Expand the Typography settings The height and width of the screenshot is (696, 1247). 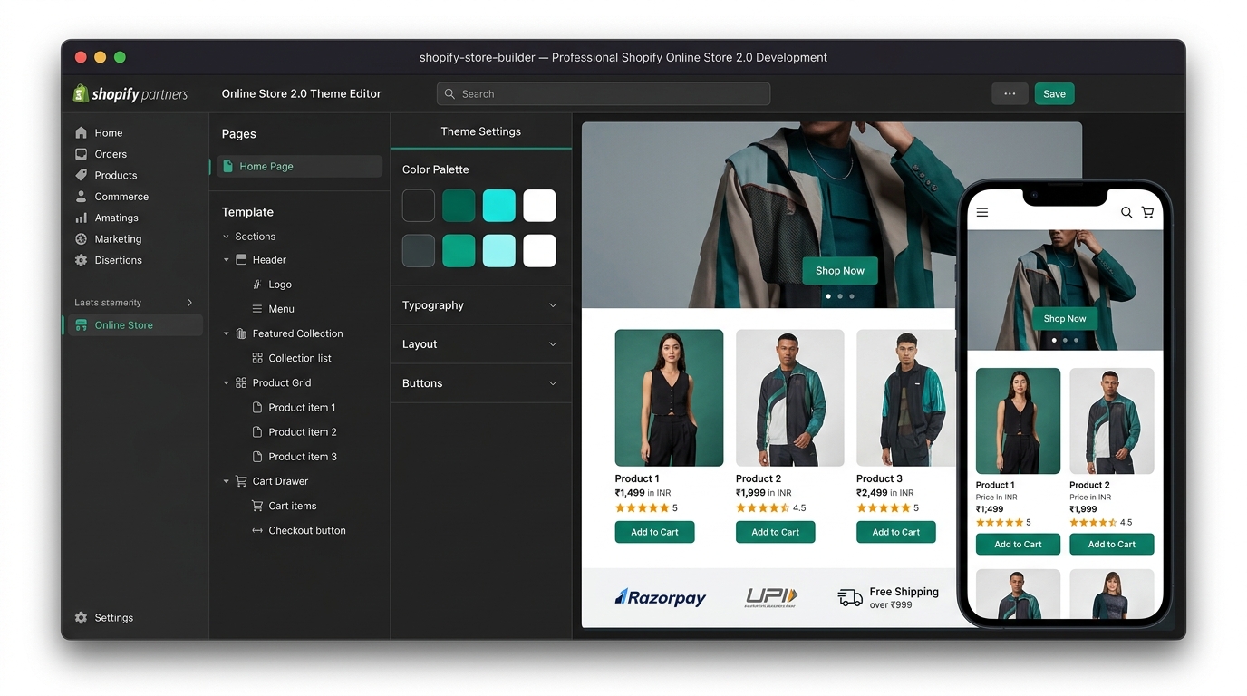(481, 305)
